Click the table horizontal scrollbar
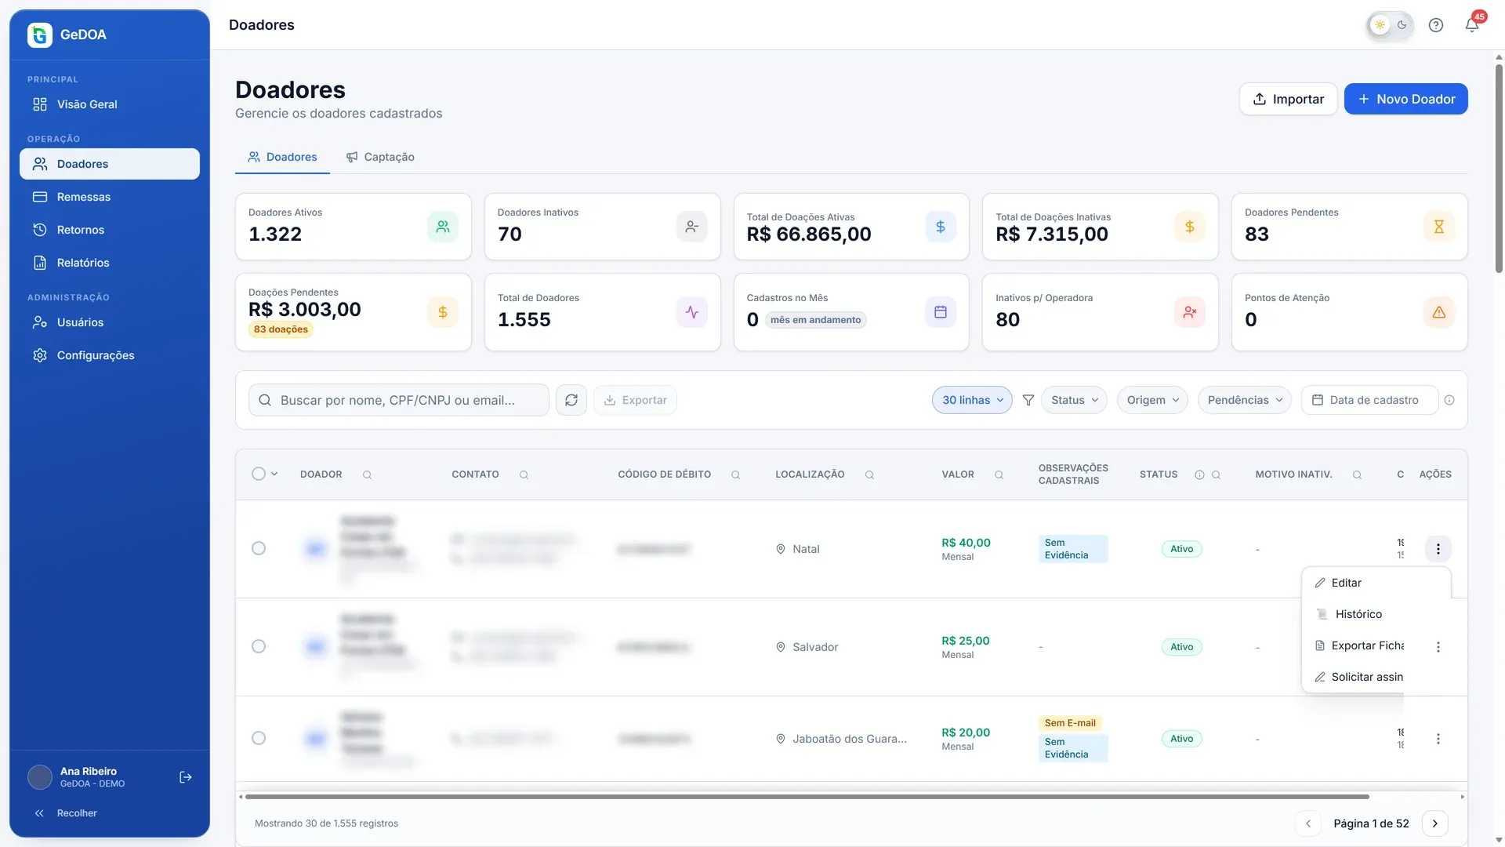The width and height of the screenshot is (1505, 847). pos(807,797)
